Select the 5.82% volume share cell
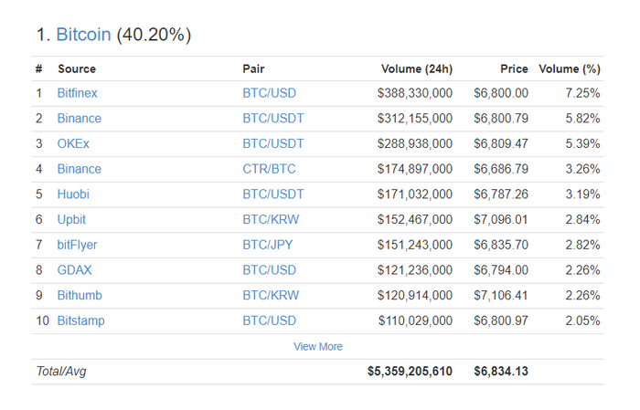 click(583, 118)
